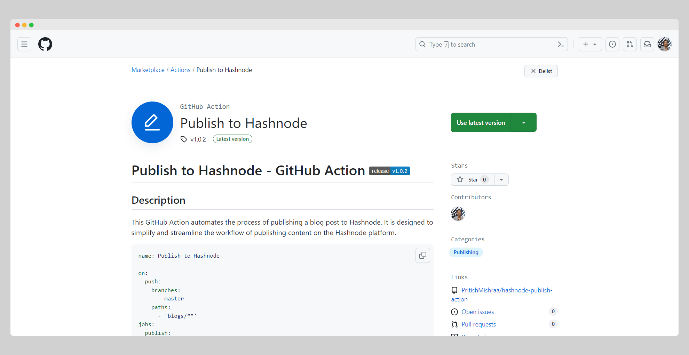Open the Issues icon in header
689x355 pixels.
(x=612, y=44)
